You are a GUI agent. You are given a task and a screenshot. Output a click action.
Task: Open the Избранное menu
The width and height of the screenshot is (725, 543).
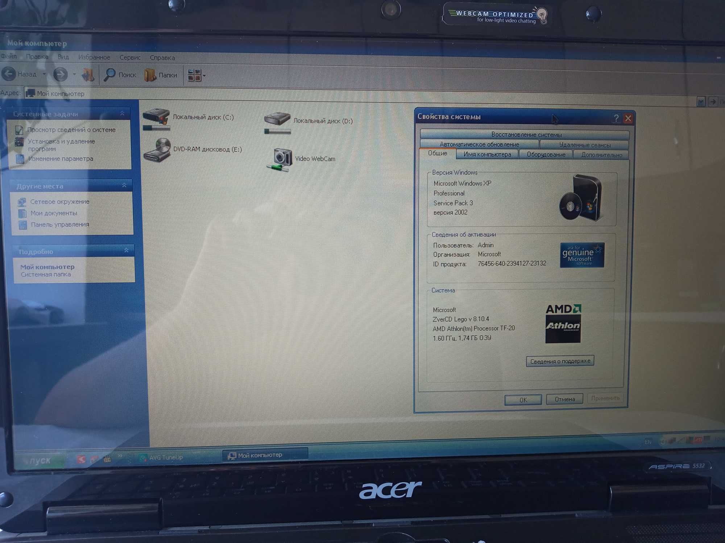coord(94,57)
